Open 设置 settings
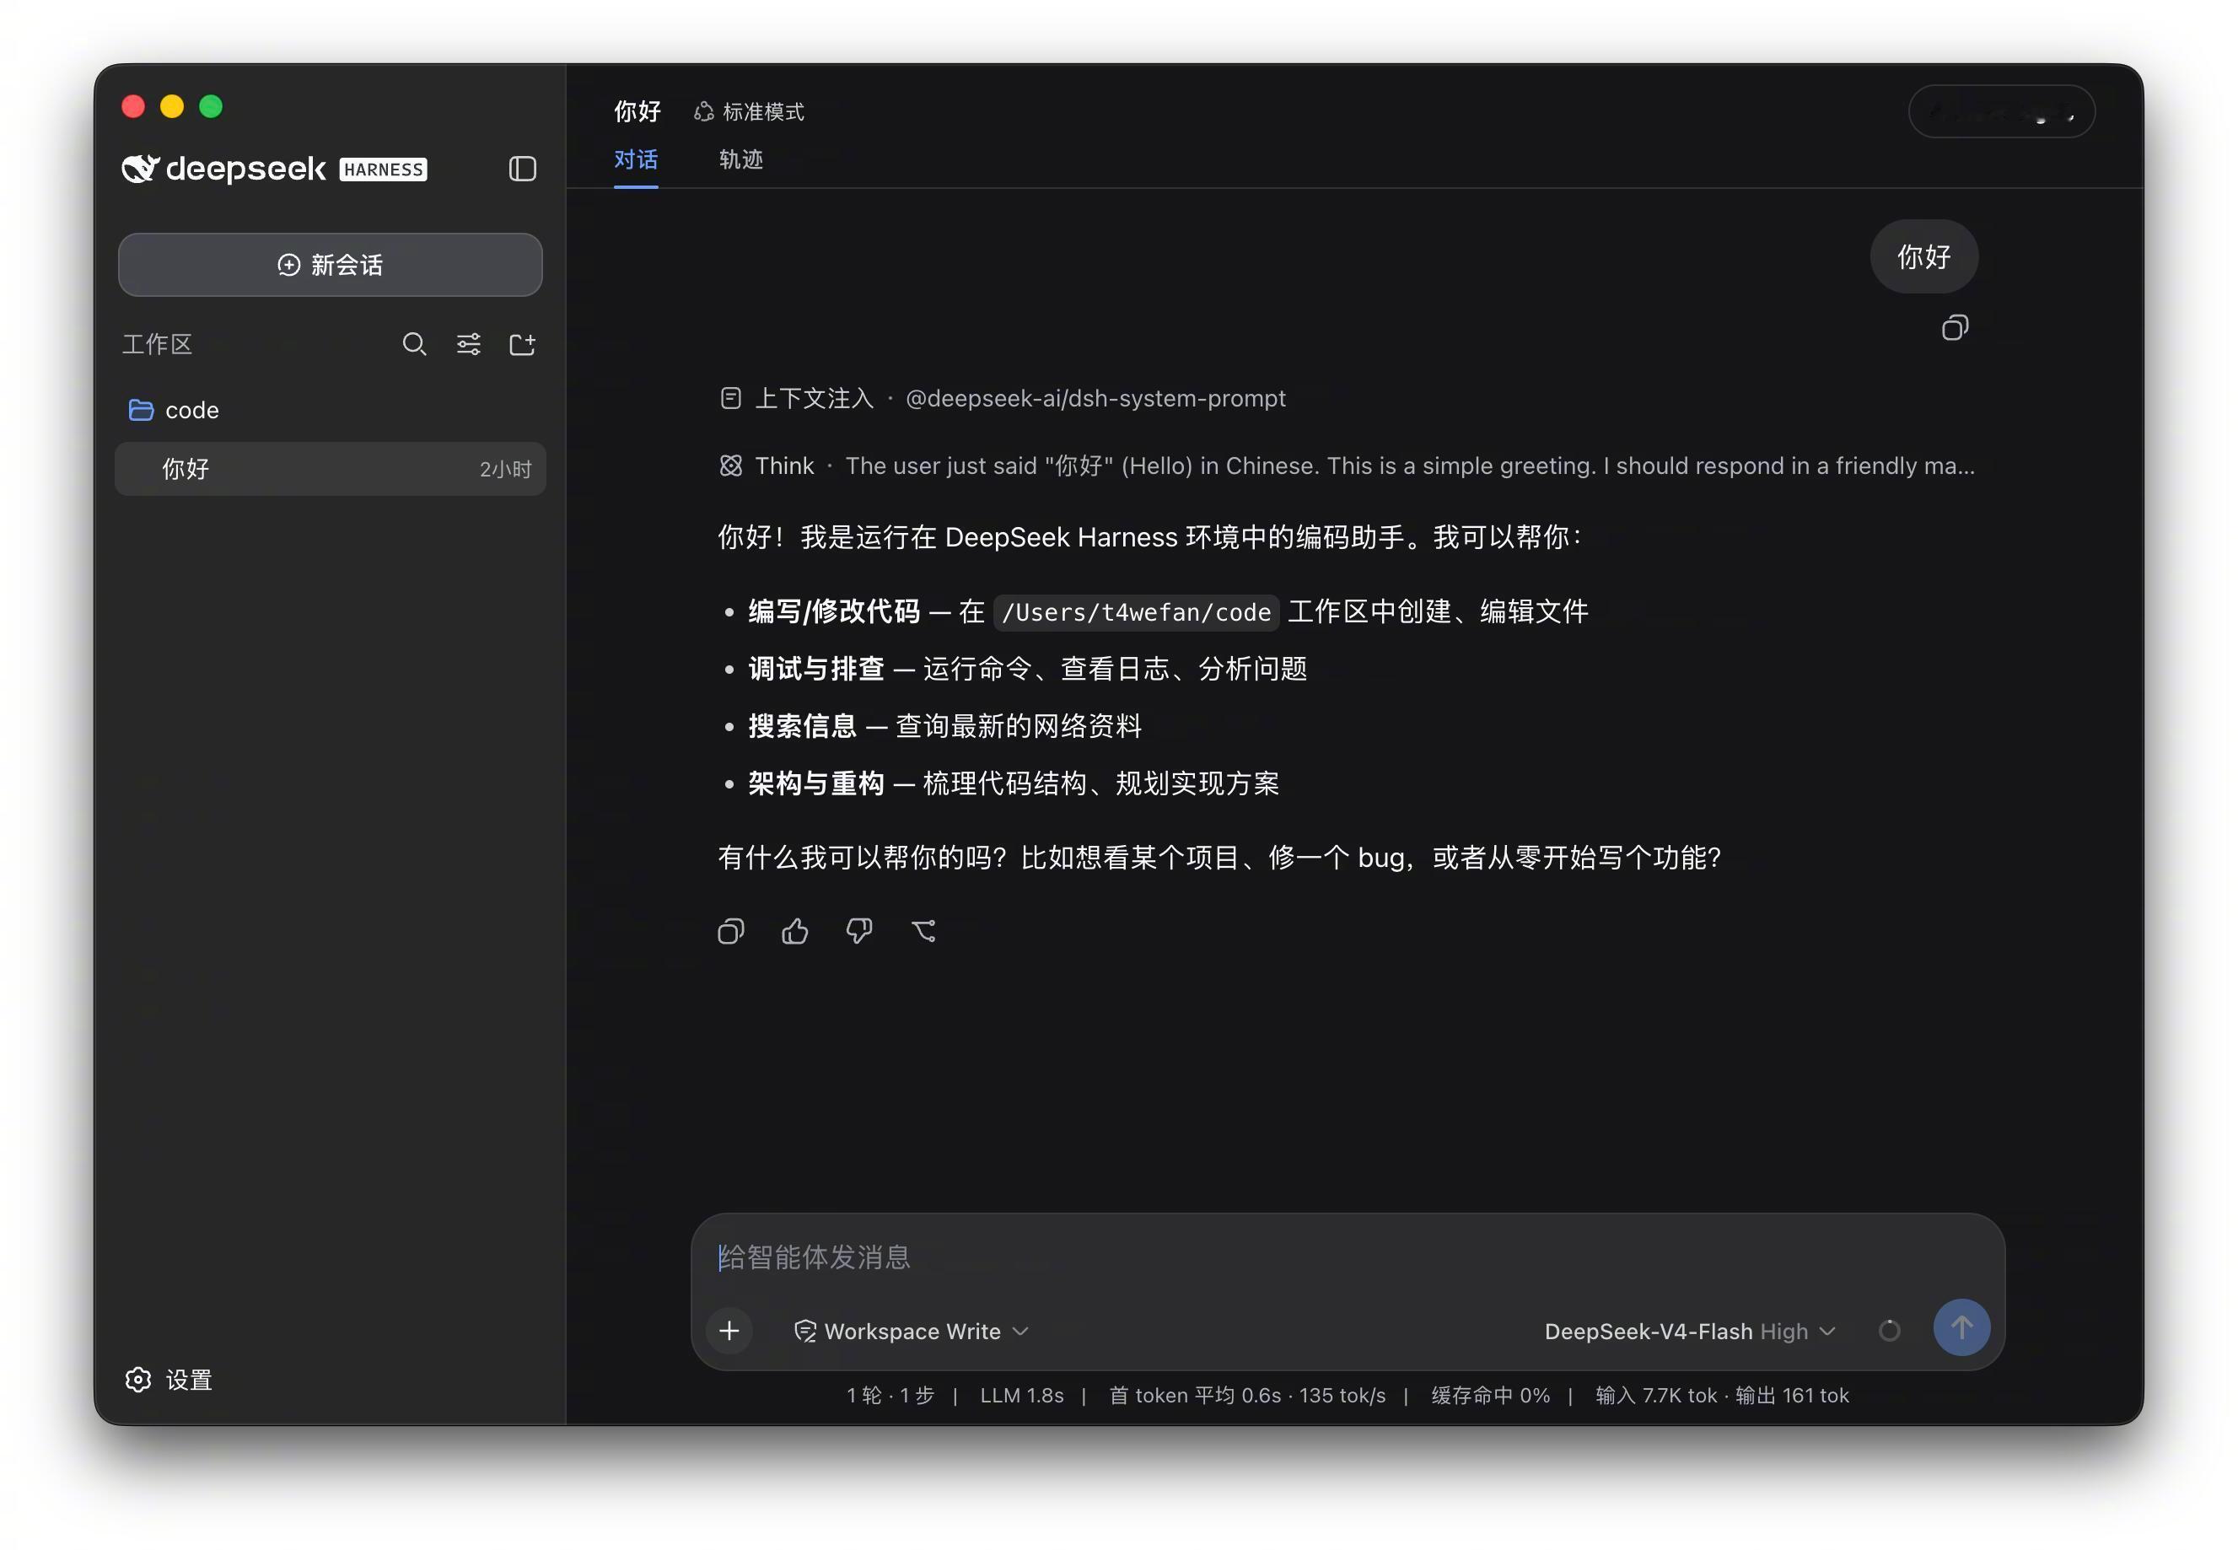Image resolution: width=2238 pixels, height=1550 pixels. click(x=169, y=1379)
